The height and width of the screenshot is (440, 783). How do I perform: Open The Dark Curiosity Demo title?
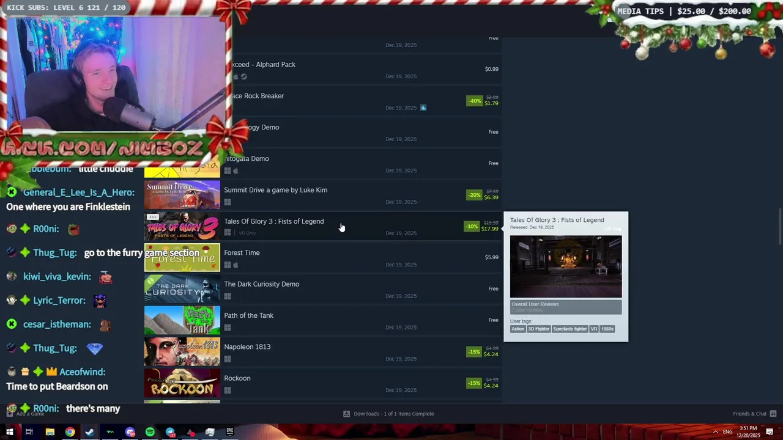261,284
